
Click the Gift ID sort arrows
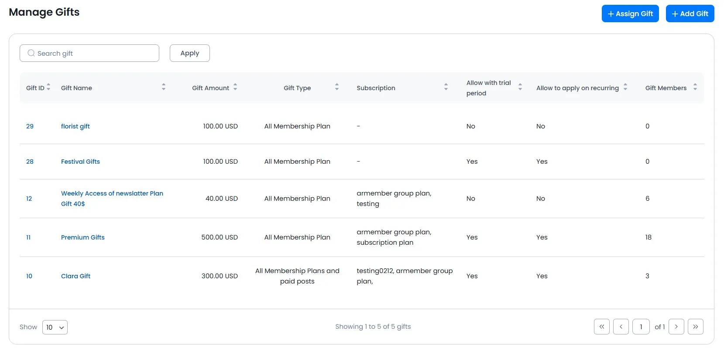(x=48, y=87)
